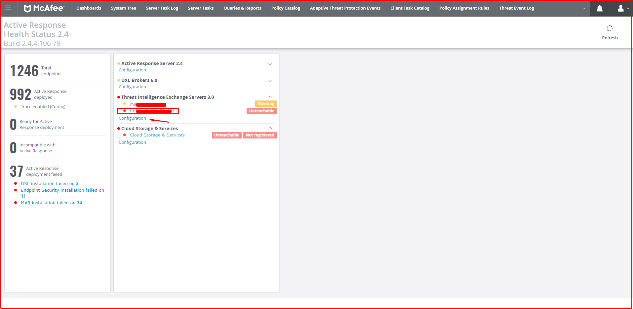The height and width of the screenshot is (309, 633).
Task: Collapse Threat Intelligence Exchange Servers section
Action: tap(270, 97)
